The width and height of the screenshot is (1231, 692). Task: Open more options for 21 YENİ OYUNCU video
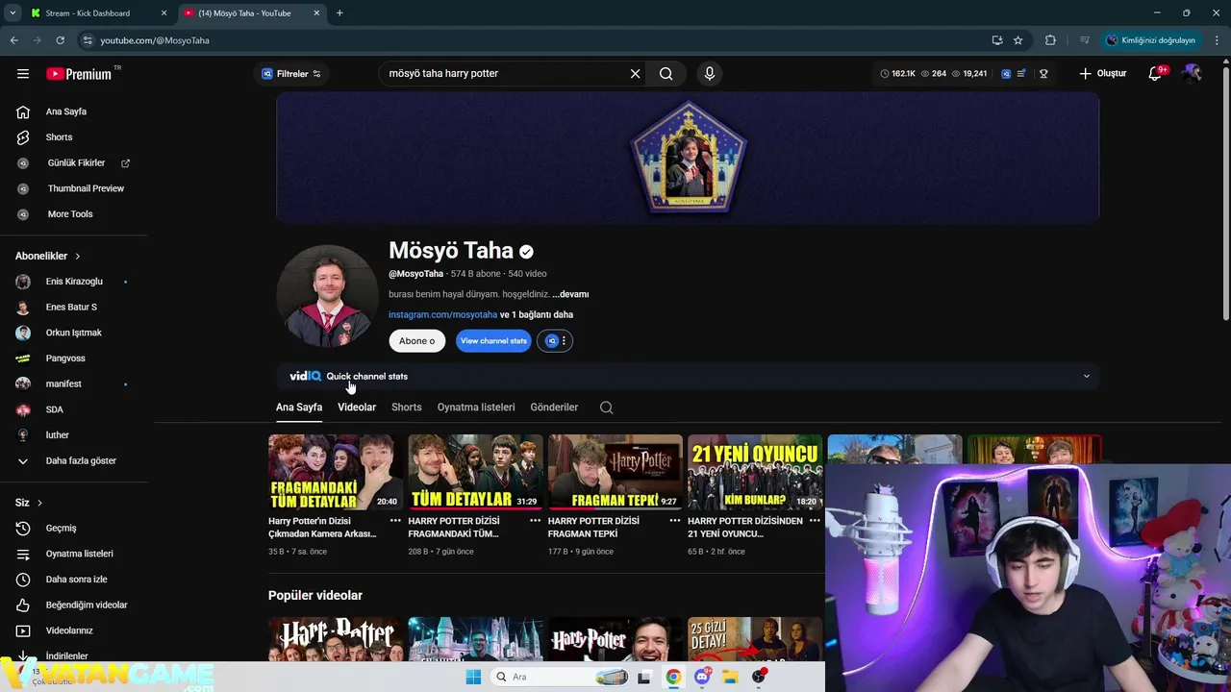(815, 521)
